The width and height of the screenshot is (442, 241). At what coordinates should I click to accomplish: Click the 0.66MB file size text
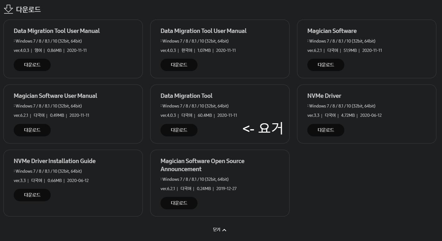click(x=54, y=180)
